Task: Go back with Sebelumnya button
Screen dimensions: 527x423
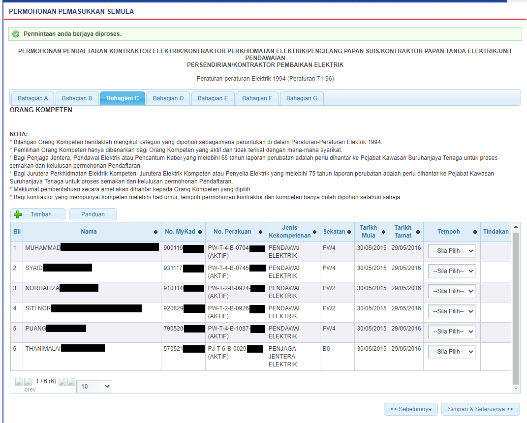Action: (410, 409)
